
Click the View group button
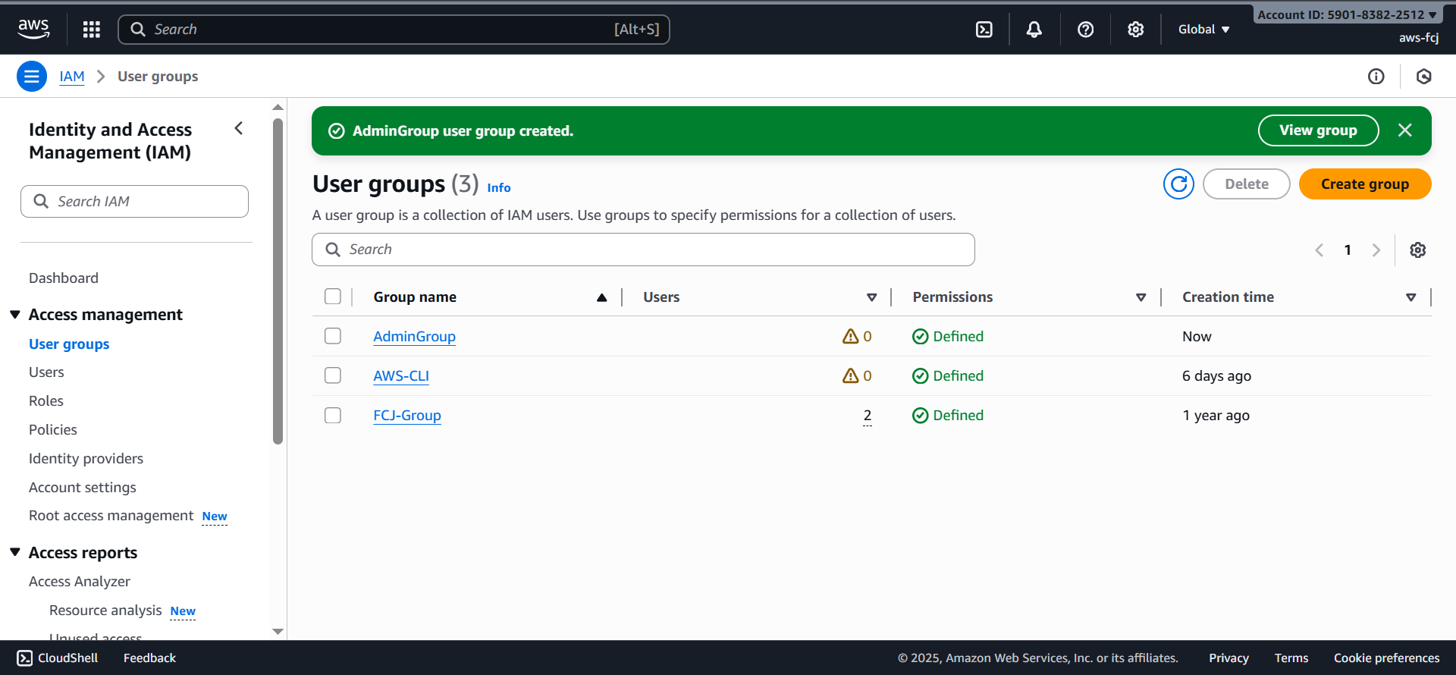(1318, 130)
